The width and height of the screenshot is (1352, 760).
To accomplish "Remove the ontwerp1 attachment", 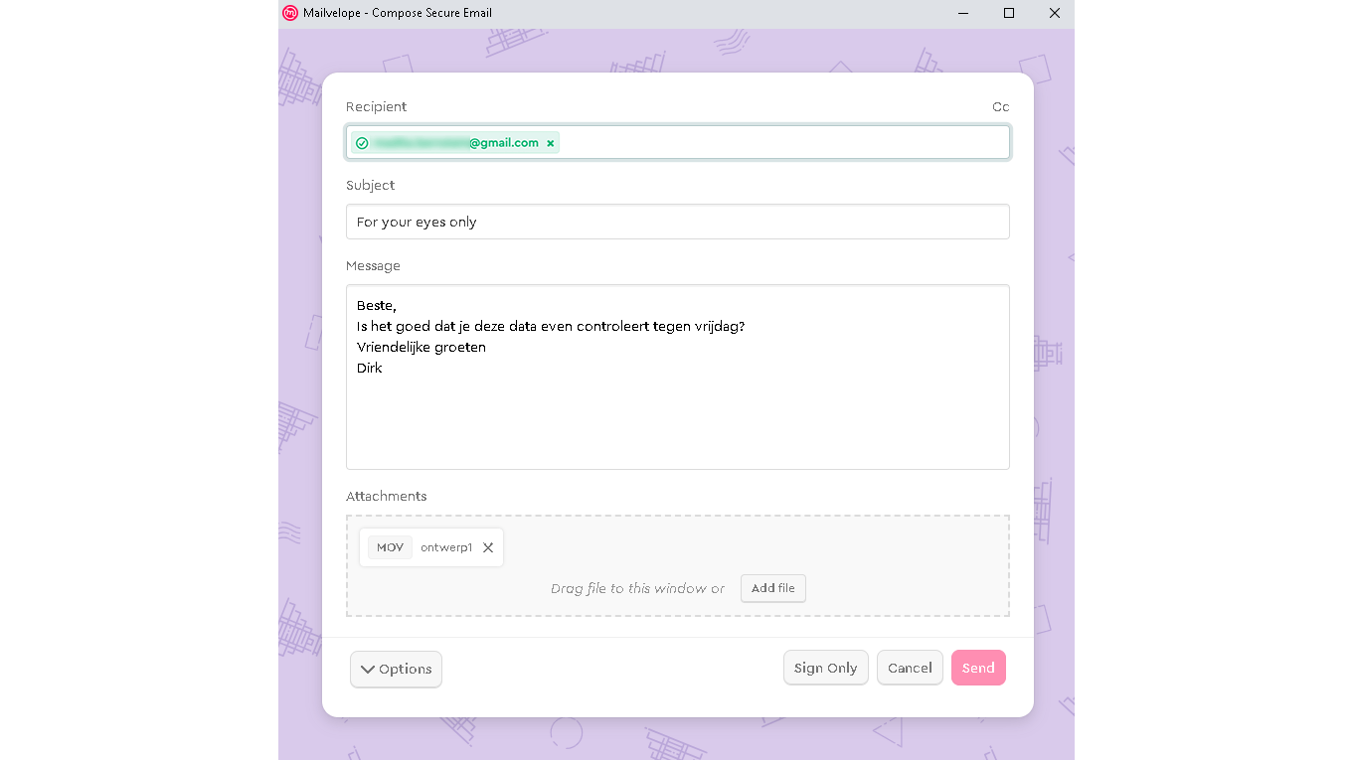I will click(x=488, y=547).
